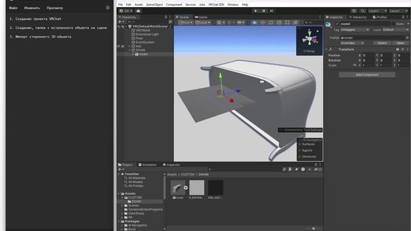Collapse the DIVAN object in Hierarchy
Image resolution: width=411 pixels, height=231 pixels.
[x=130, y=50]
